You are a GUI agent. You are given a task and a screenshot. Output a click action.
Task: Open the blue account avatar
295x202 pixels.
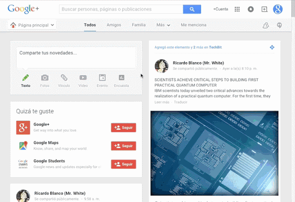[277, 9]
